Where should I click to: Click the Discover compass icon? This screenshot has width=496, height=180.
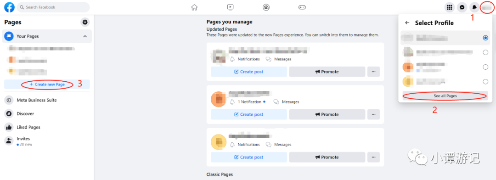(x=9, y=113)
